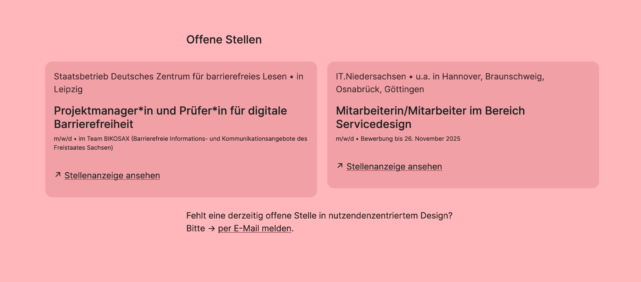Open the IT.Niedersachsen job posting link
Screen dimensions: 641x282
pos(394,167)
